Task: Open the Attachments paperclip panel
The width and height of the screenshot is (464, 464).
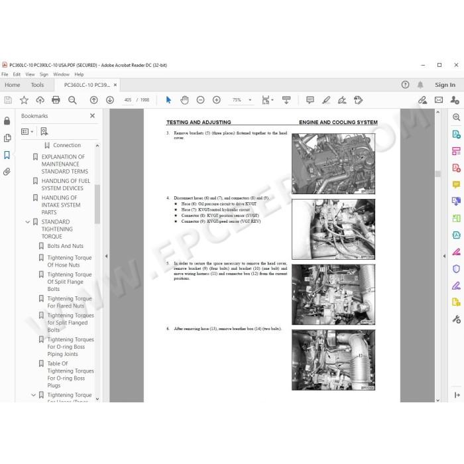Action: click(7, 172)
